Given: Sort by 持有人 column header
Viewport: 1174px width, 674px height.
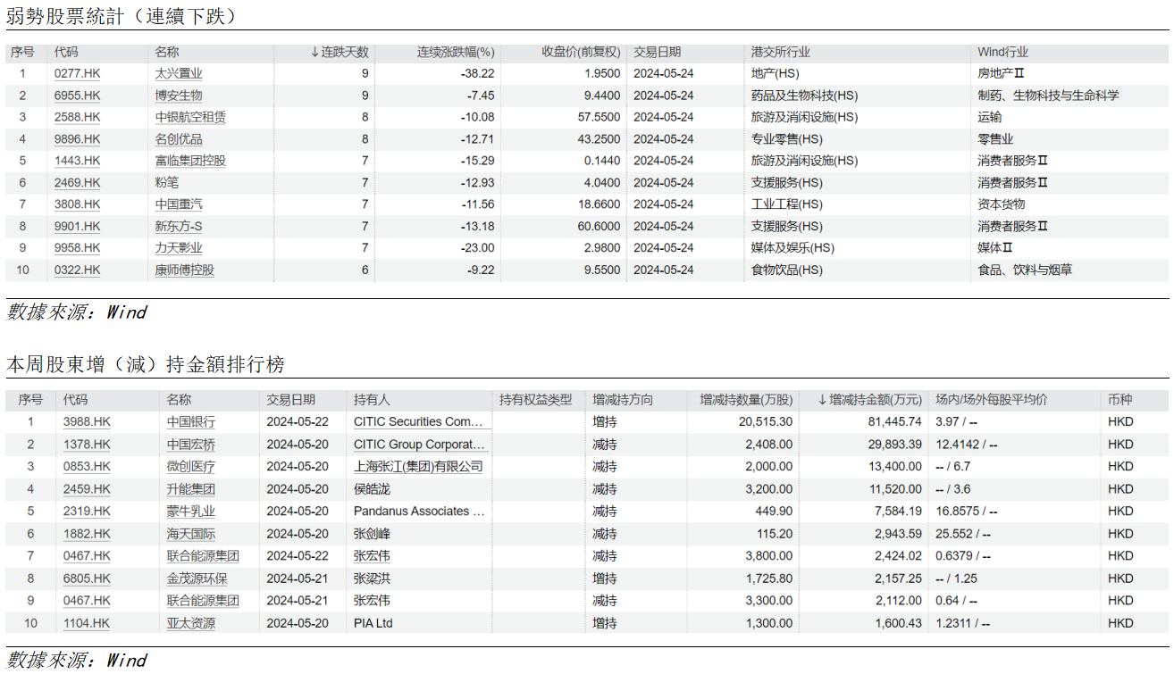Looking at the screenshot, I should click(x=372, y=400).
